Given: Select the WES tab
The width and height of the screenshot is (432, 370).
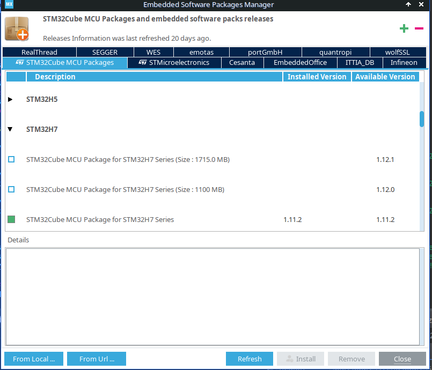Looking at the screenshot, I should tap(153, 52).
